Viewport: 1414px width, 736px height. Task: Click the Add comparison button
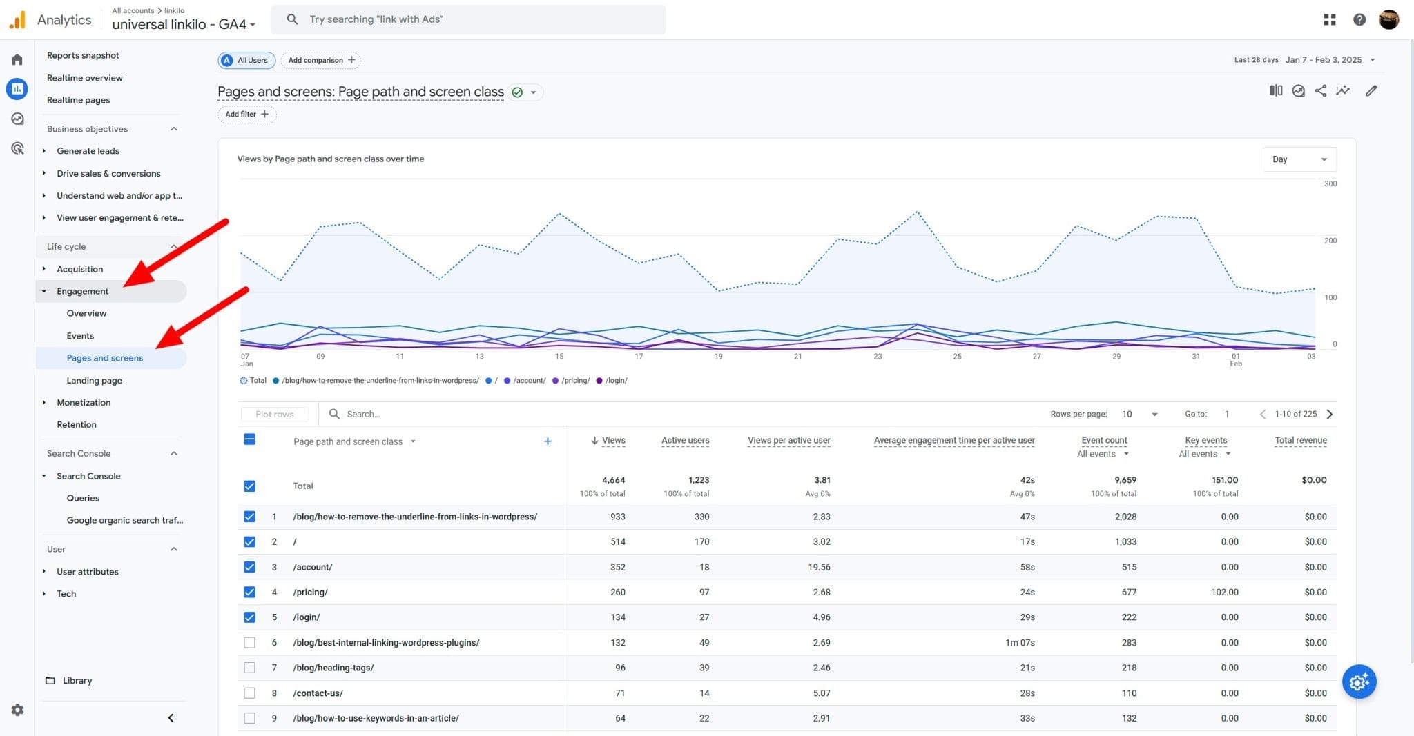(320, 60)
